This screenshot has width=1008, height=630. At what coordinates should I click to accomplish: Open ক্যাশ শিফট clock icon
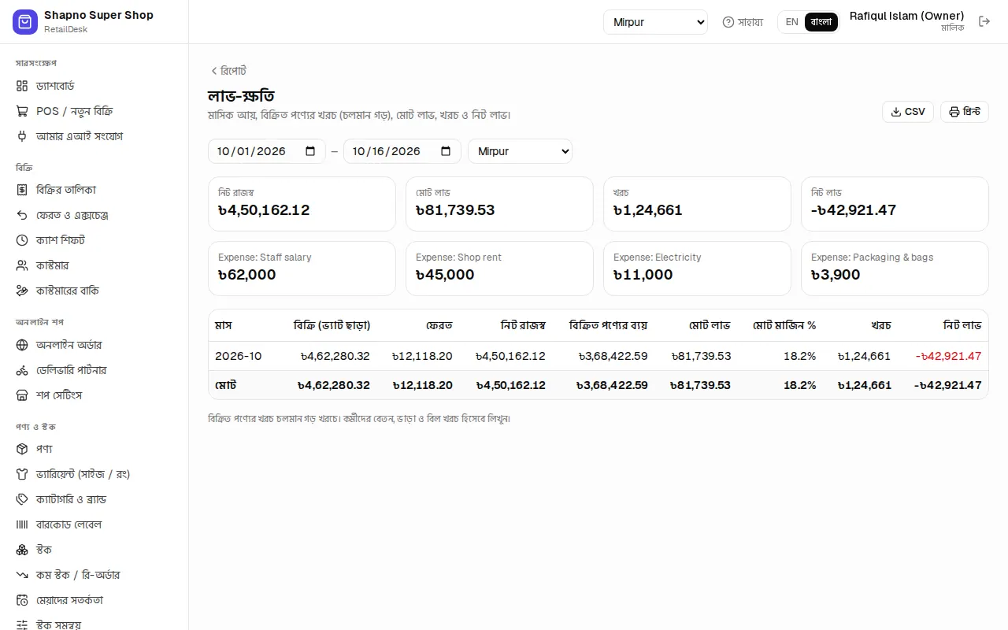(22, 240)
